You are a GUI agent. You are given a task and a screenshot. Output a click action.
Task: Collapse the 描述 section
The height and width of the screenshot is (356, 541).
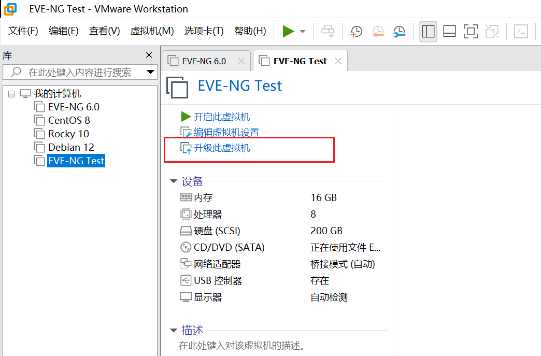tap(174, 331)
